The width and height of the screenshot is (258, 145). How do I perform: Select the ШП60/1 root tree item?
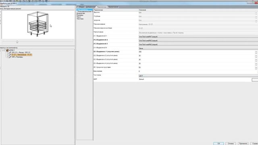12,50
